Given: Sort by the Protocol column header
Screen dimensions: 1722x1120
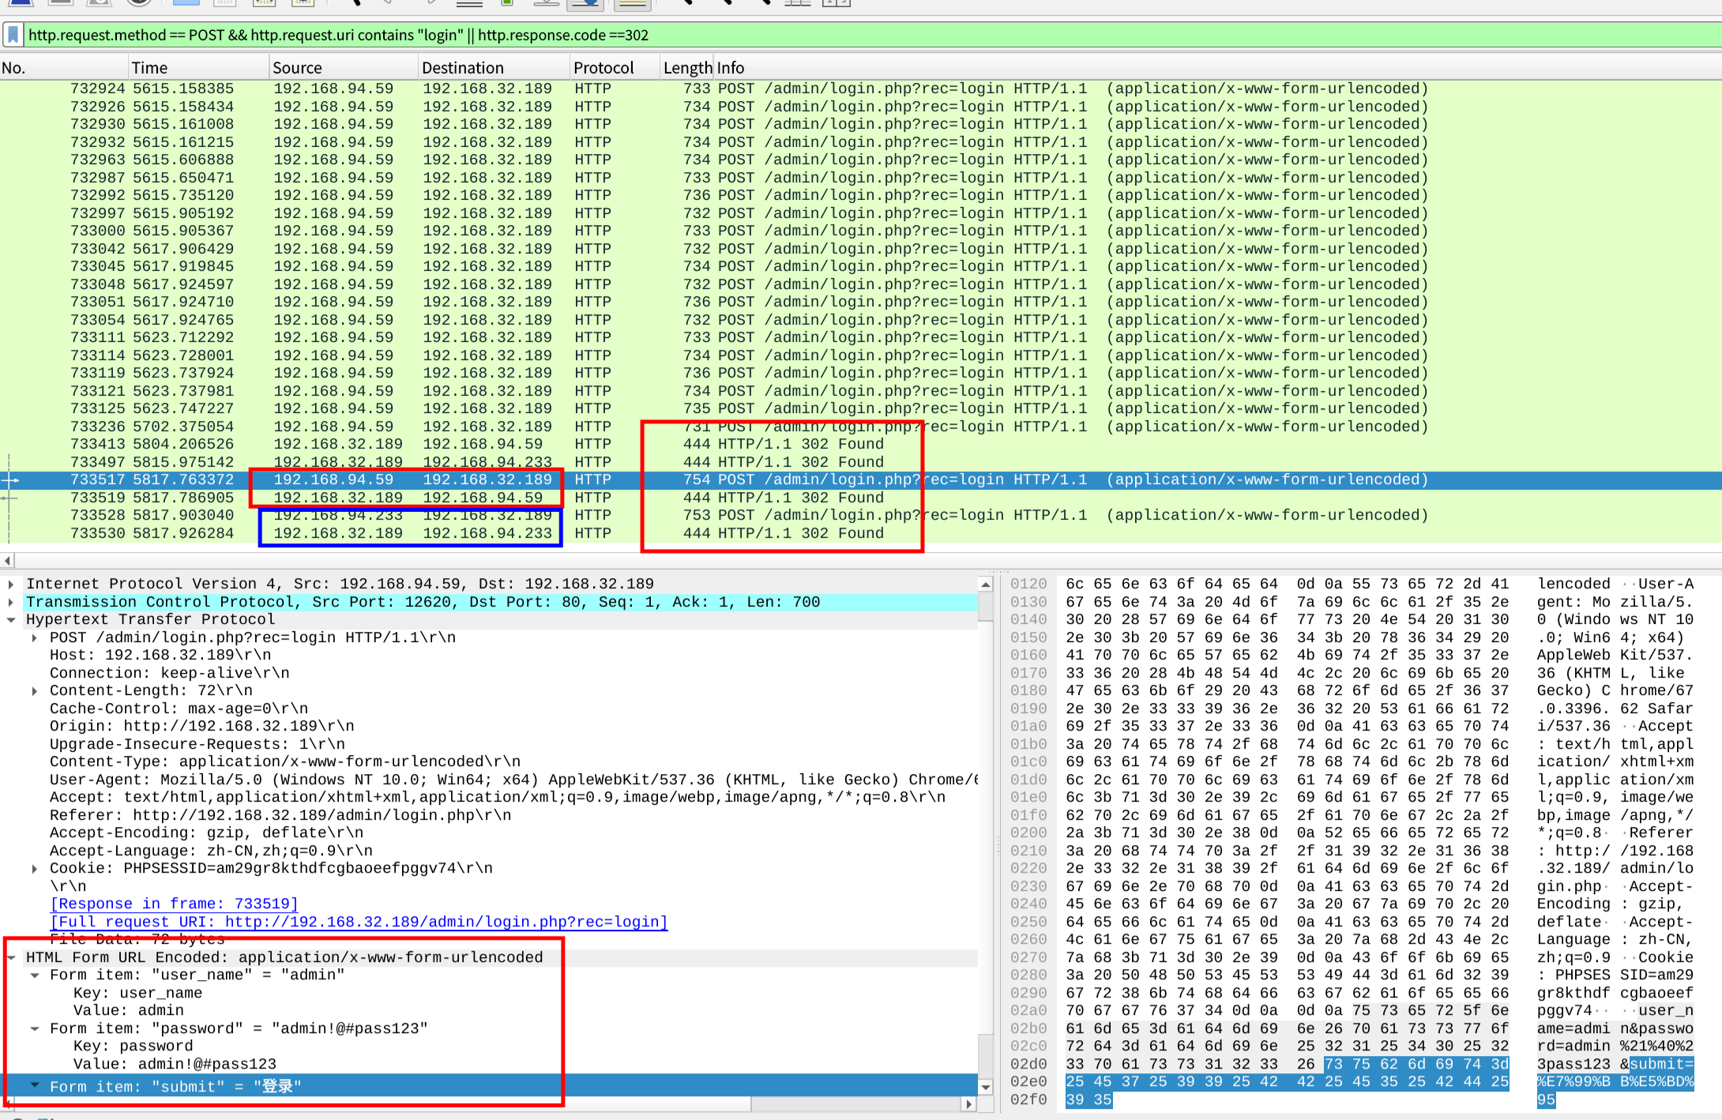Looking at the screenshot, I should tap(603, 68).
